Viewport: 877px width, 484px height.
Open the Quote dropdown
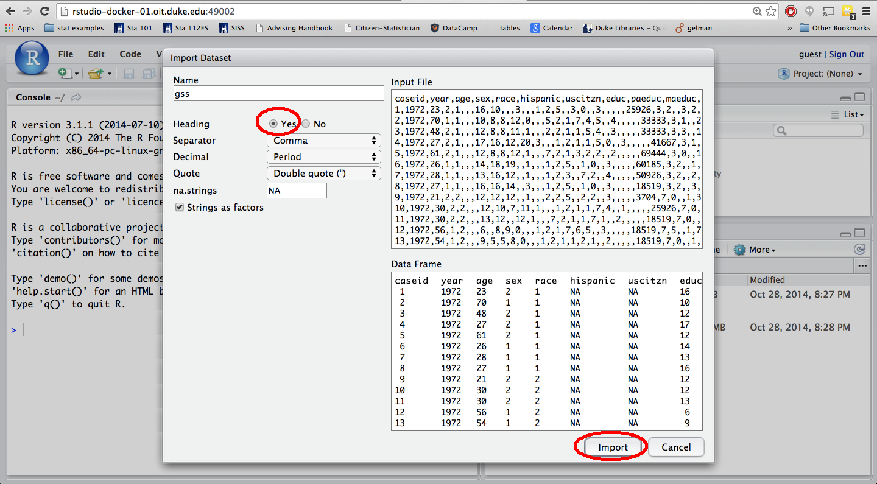pyautogui.click(x=324, y=174)
